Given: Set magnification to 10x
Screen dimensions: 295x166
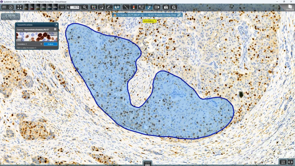Looking at the screenshot, I should [38, 7].
